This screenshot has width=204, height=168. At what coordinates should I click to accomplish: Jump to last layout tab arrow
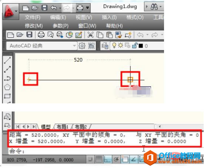point(34,127)
